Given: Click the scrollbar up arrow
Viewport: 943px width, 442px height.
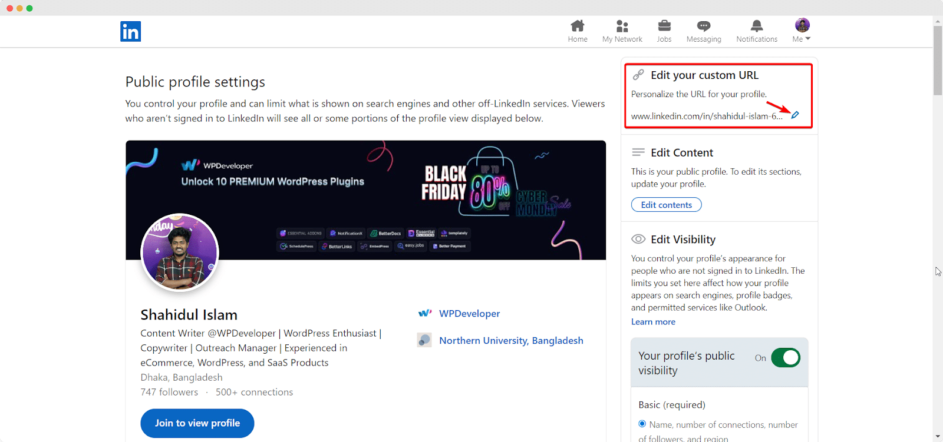Looking at the screenshot, I should pos(938,21).
